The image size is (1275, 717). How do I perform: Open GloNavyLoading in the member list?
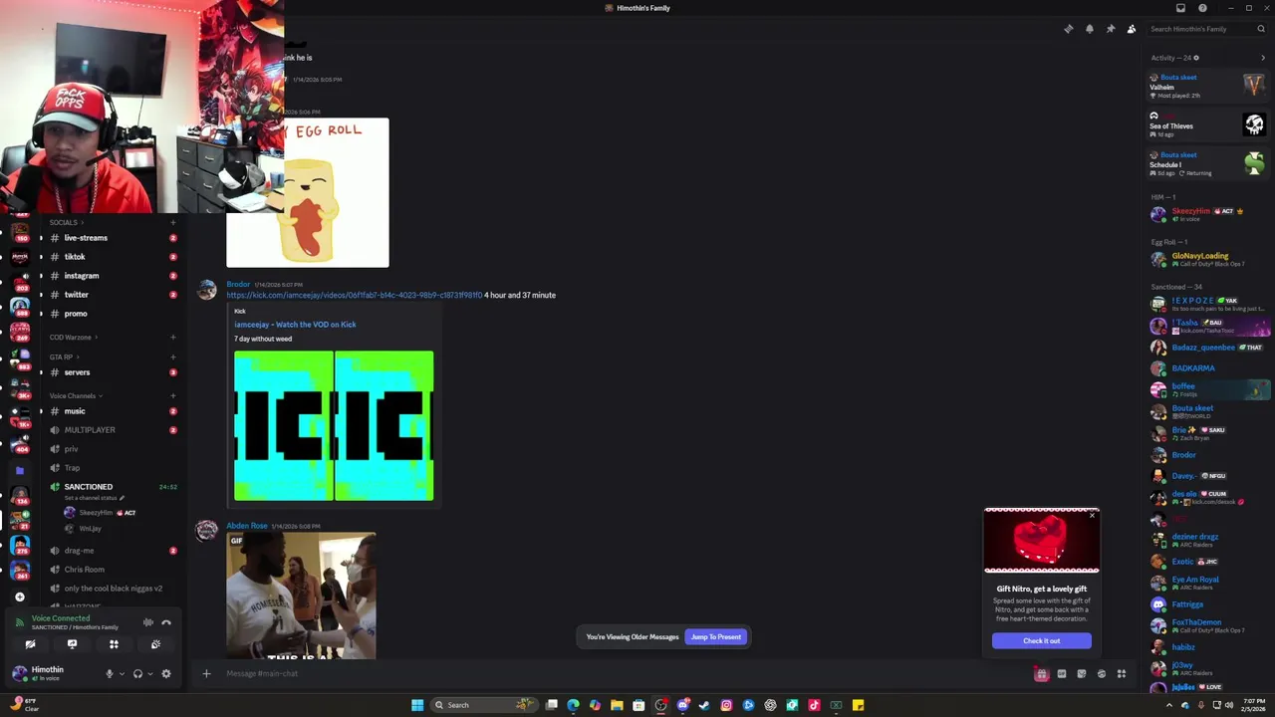(x=1209, y=259)
